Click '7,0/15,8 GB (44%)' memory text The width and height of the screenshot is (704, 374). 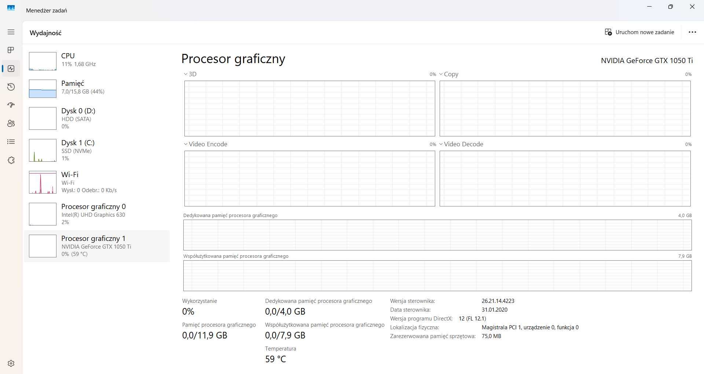coord(83,91)
